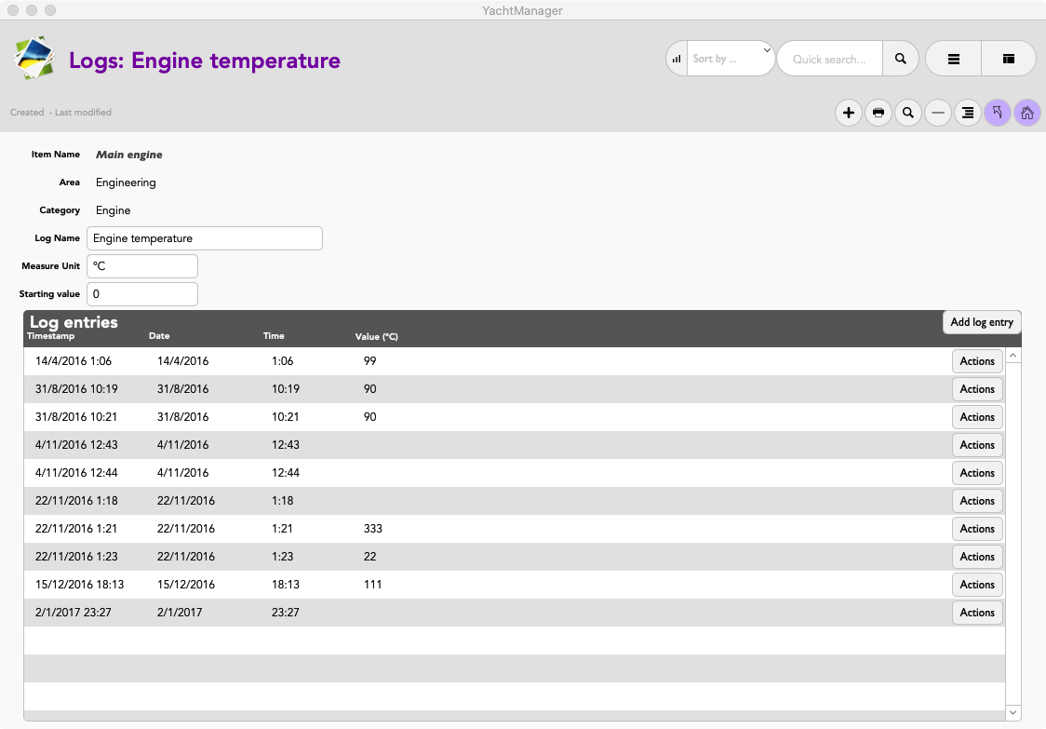The height and width of the screenshot is (729, 1046).
Task: Switch to list view
Action: [953, 59]
